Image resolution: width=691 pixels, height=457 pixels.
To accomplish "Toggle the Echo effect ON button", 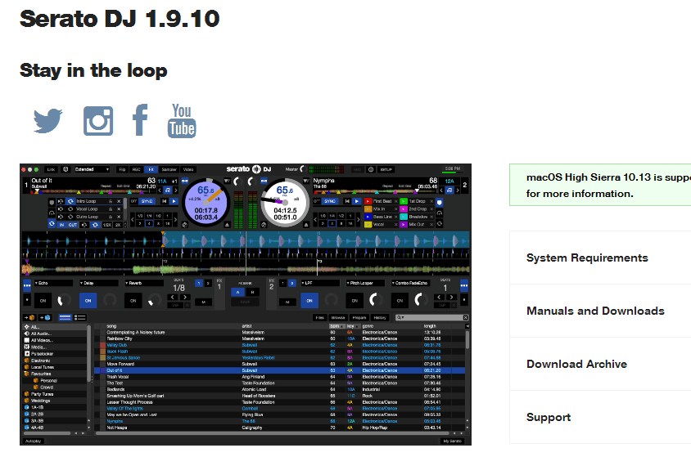I will tap(43, 301).
